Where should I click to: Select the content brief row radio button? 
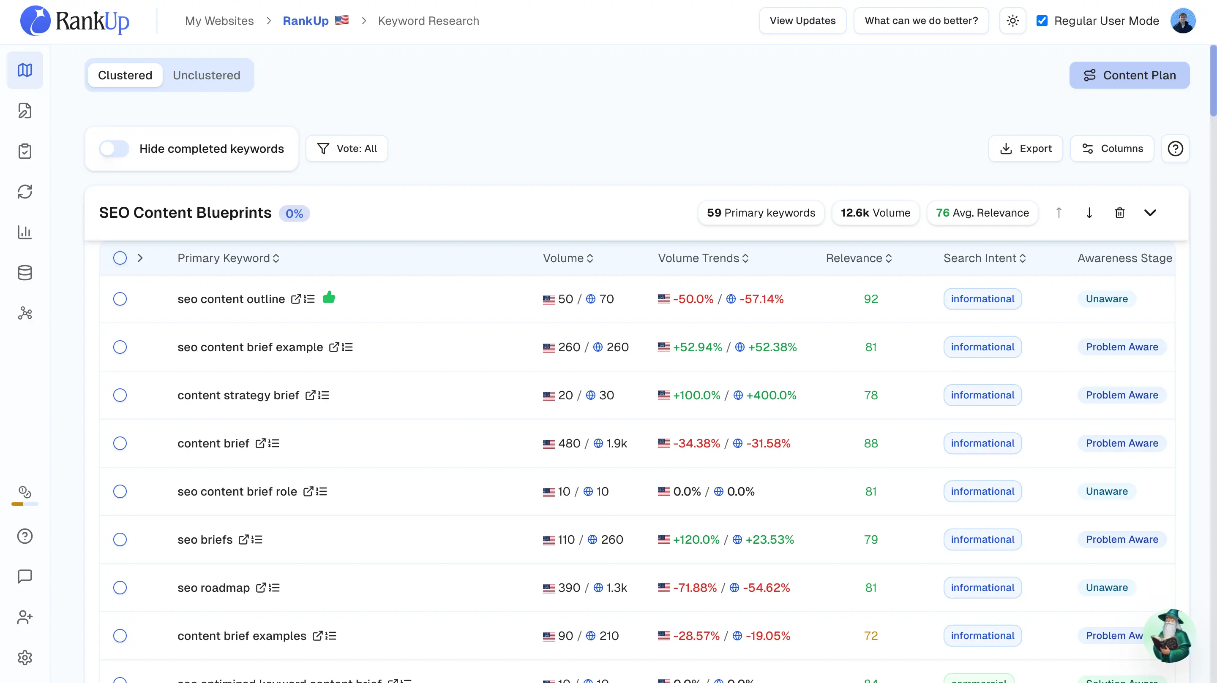(120, 443)
